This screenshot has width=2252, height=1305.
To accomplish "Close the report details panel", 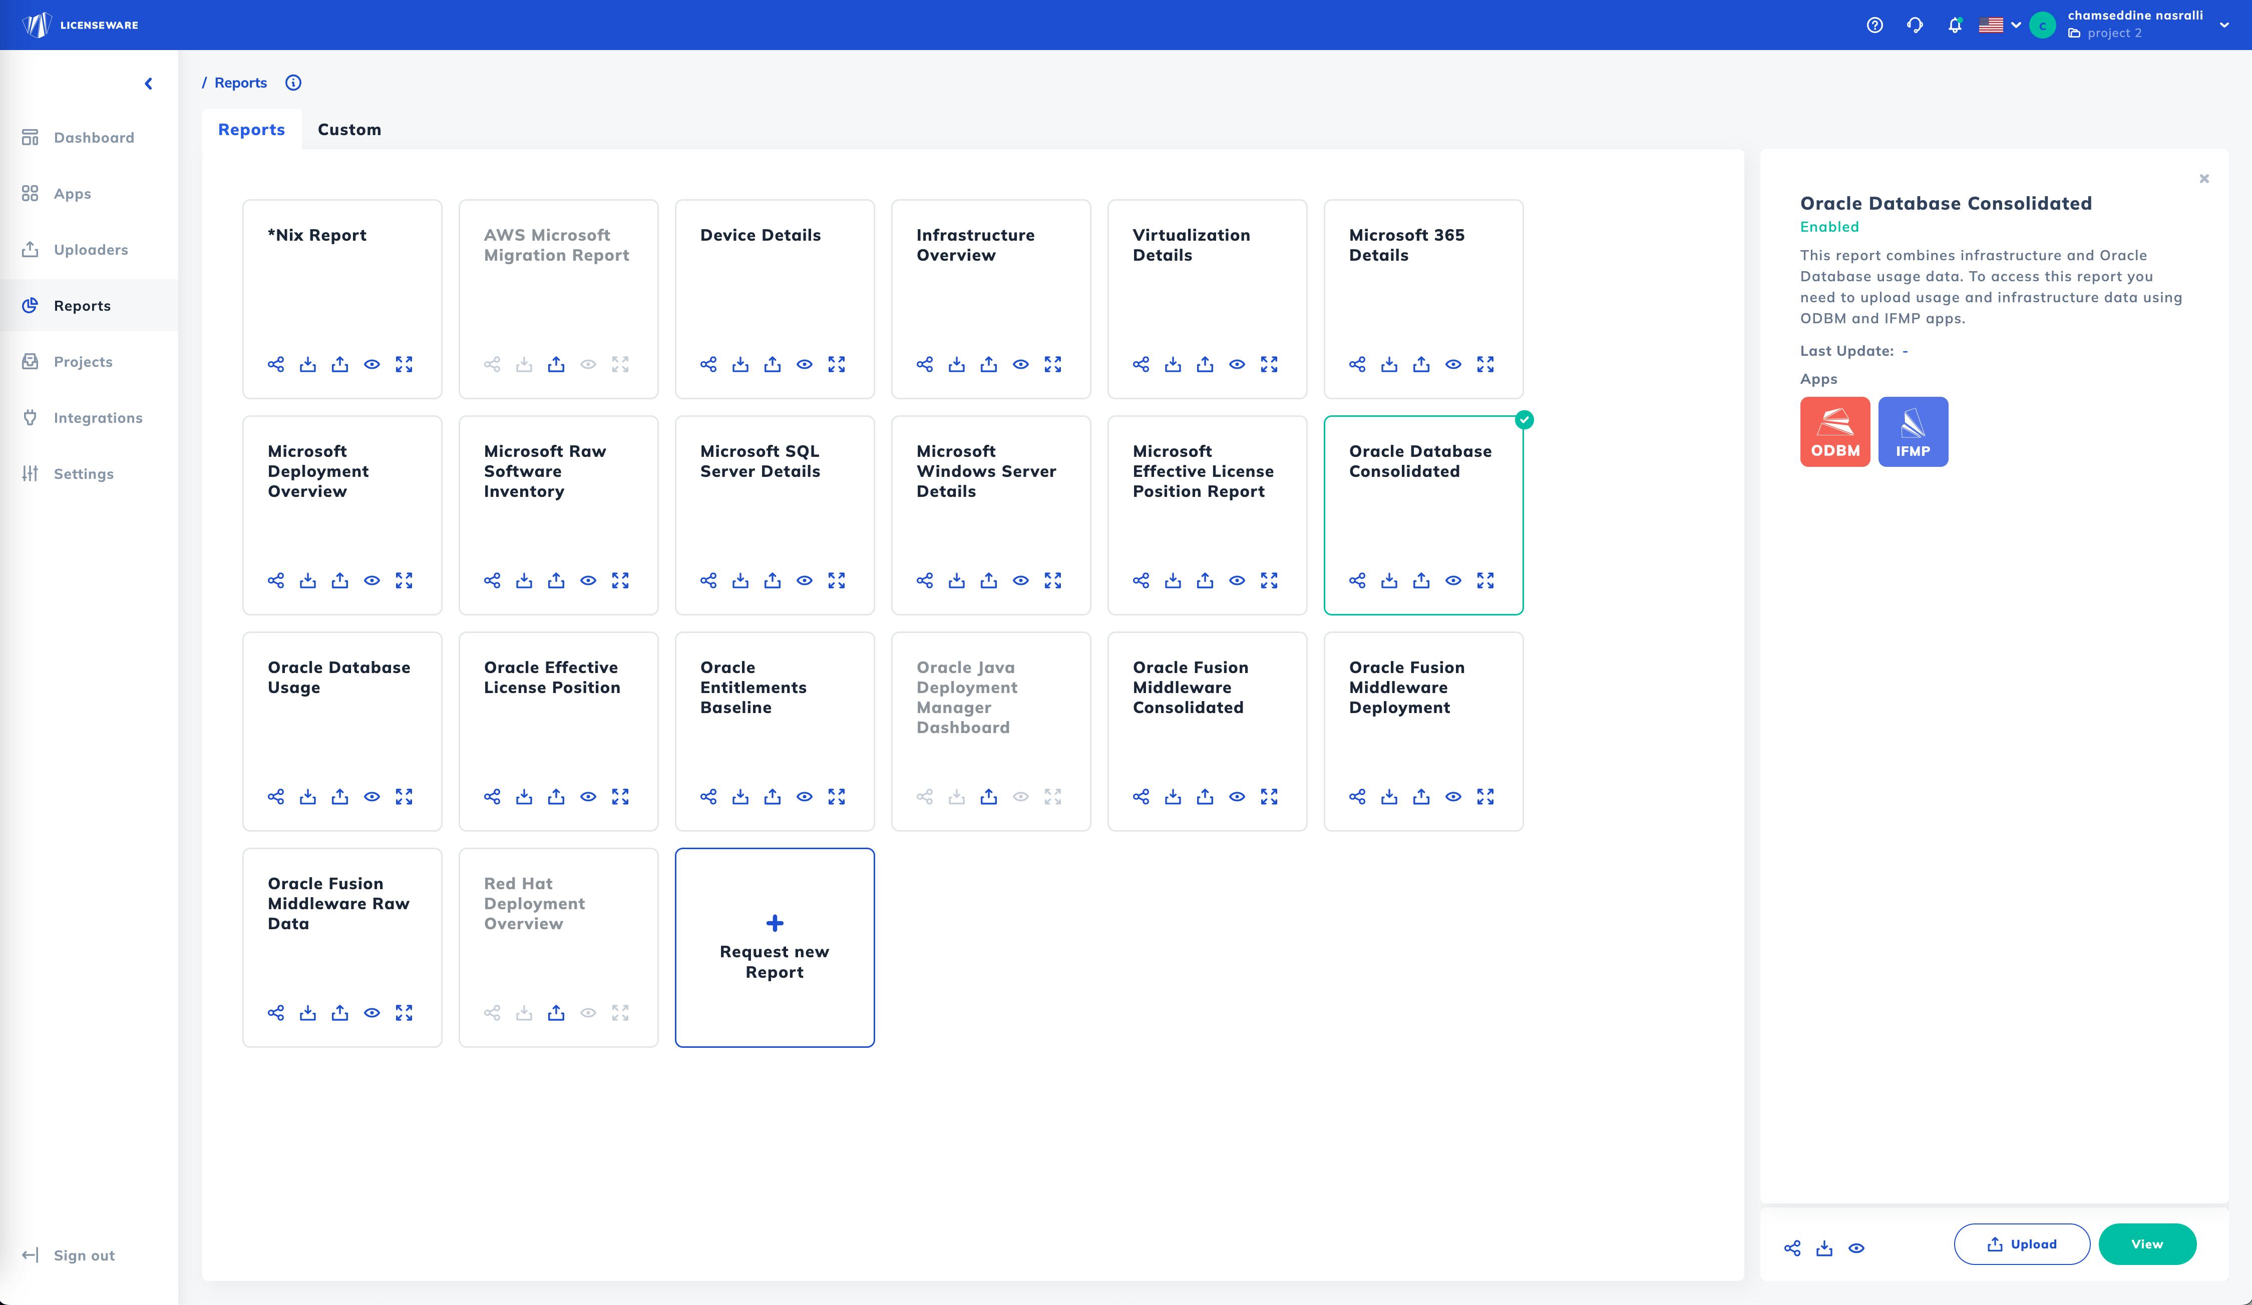I will (x=2204, y=179).
